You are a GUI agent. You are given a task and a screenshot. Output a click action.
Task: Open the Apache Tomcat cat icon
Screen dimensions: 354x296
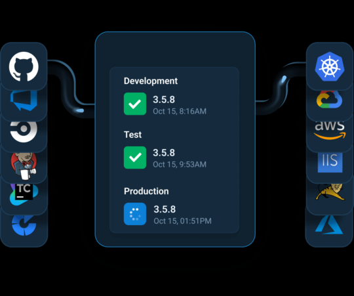tap(330, 192)
